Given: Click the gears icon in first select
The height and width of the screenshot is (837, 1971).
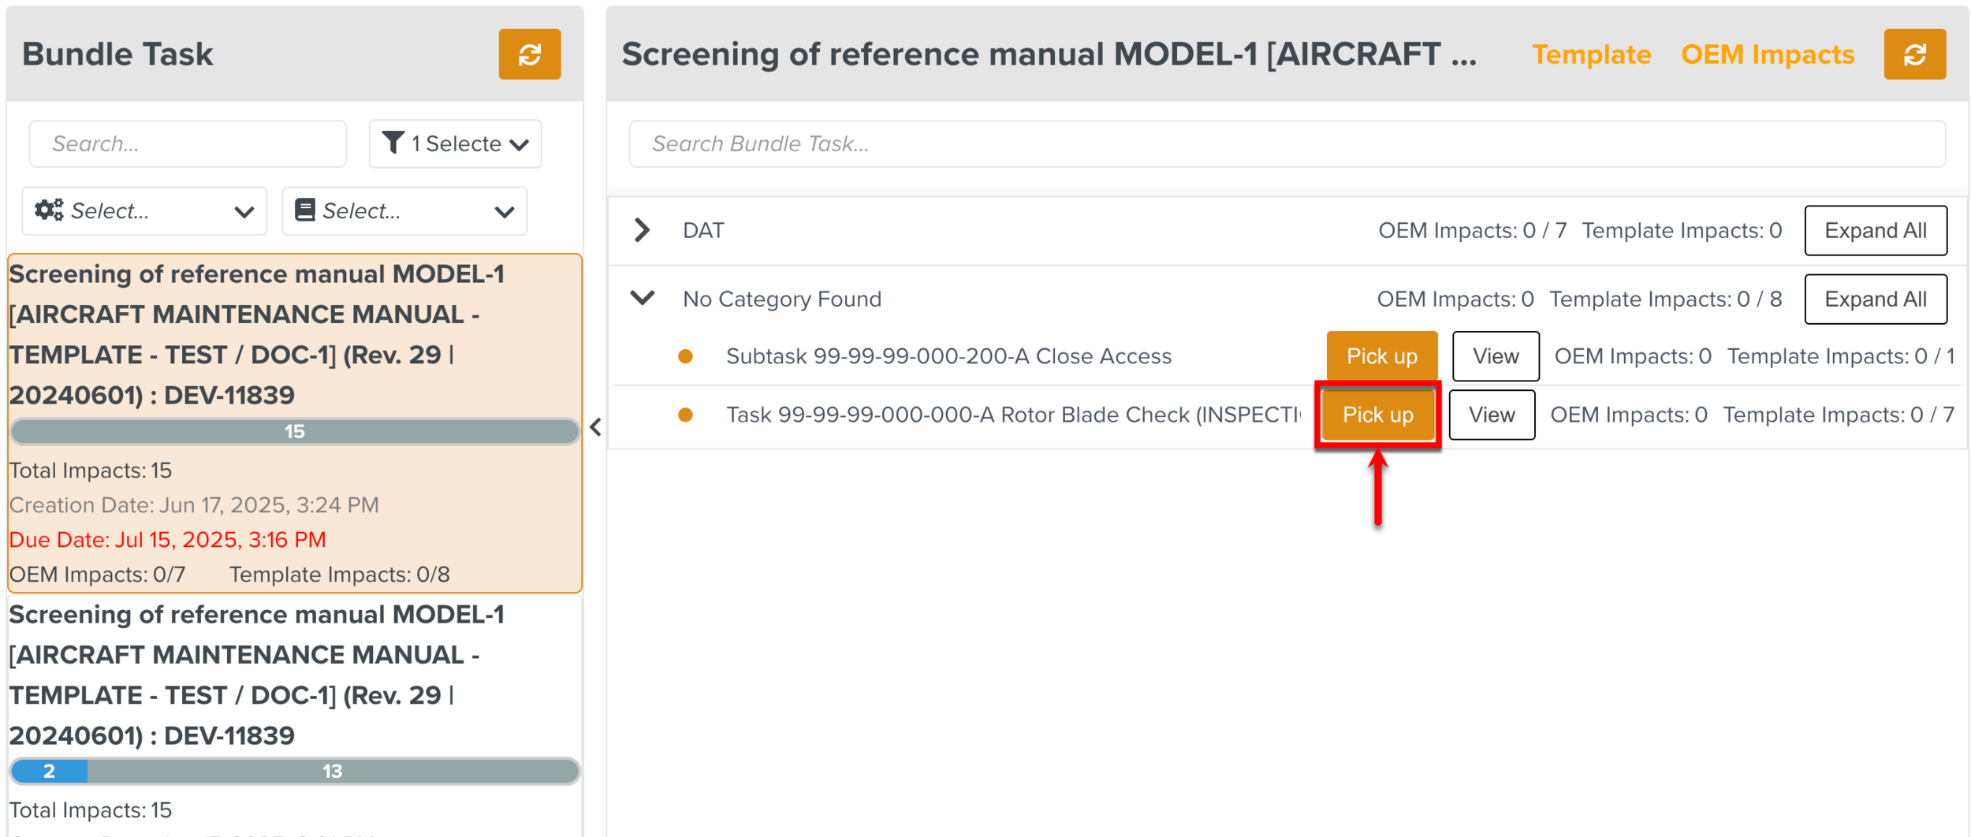Looking at the screenshot, I should click(x=49, y=210).
